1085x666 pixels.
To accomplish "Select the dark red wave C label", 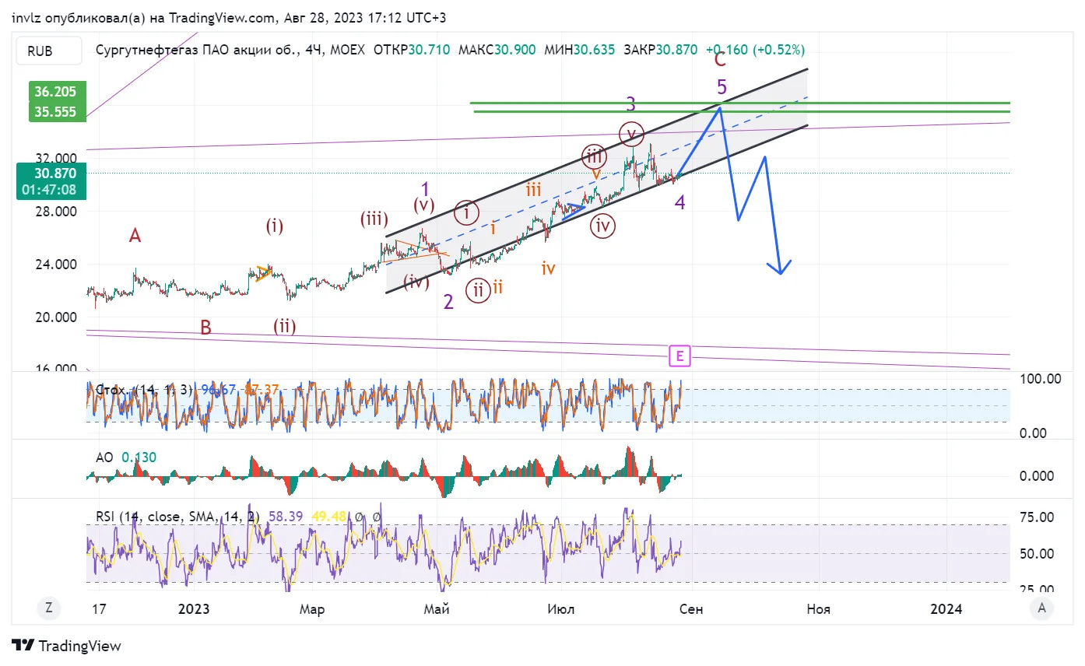I will click(720, 58).
